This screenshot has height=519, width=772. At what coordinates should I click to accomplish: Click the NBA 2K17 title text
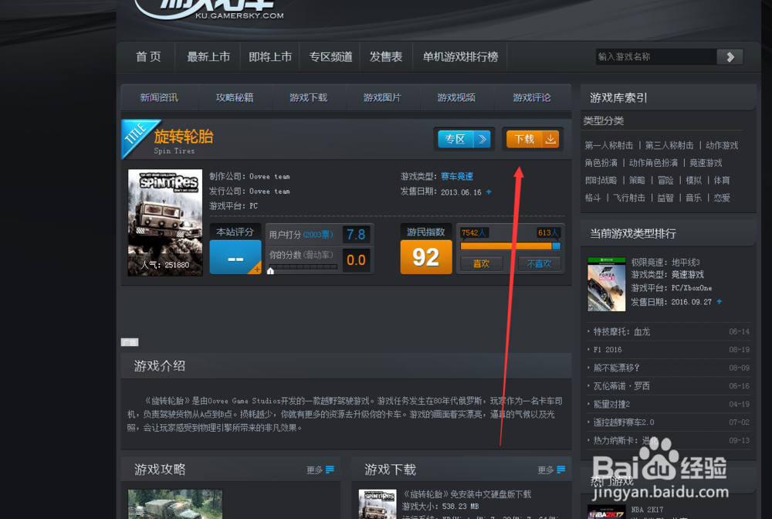click(647, 510)
